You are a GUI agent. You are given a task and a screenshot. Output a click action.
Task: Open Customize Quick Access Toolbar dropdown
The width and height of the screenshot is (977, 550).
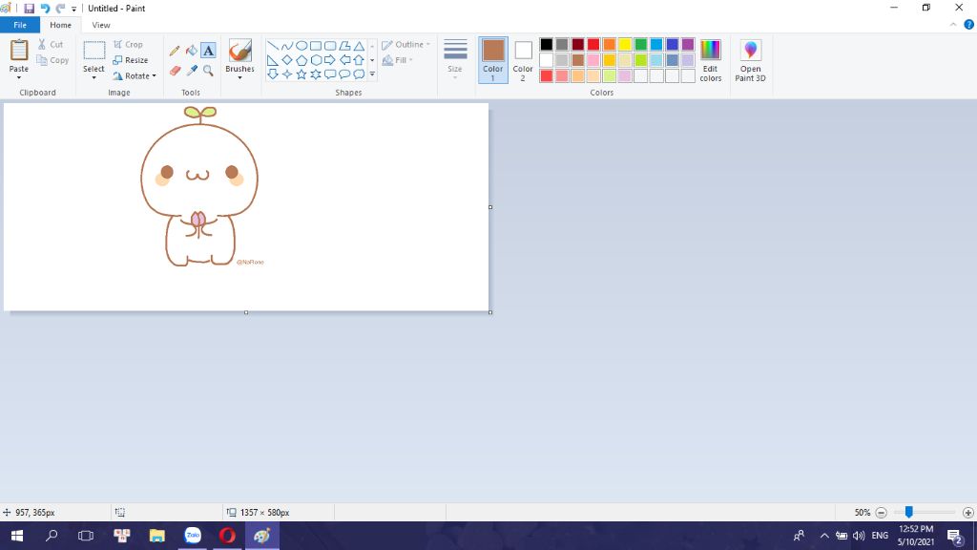pos(73,9)
